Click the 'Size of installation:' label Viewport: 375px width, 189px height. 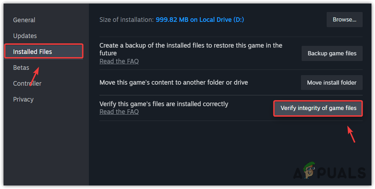pyautogui.click(x=126, y=20)
